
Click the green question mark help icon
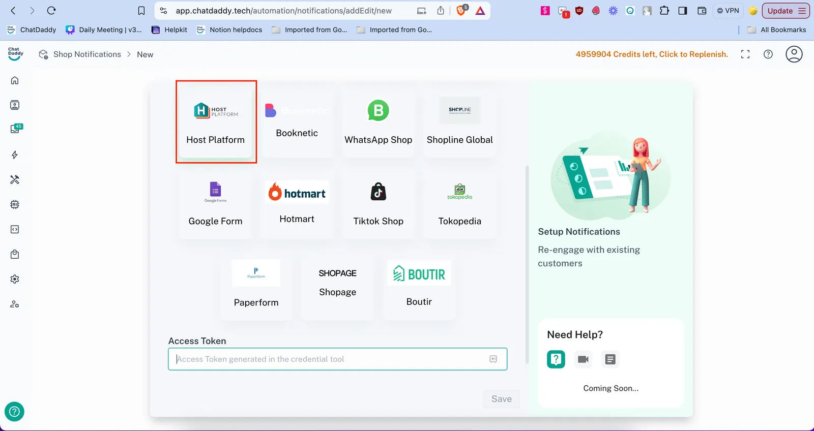556,359
